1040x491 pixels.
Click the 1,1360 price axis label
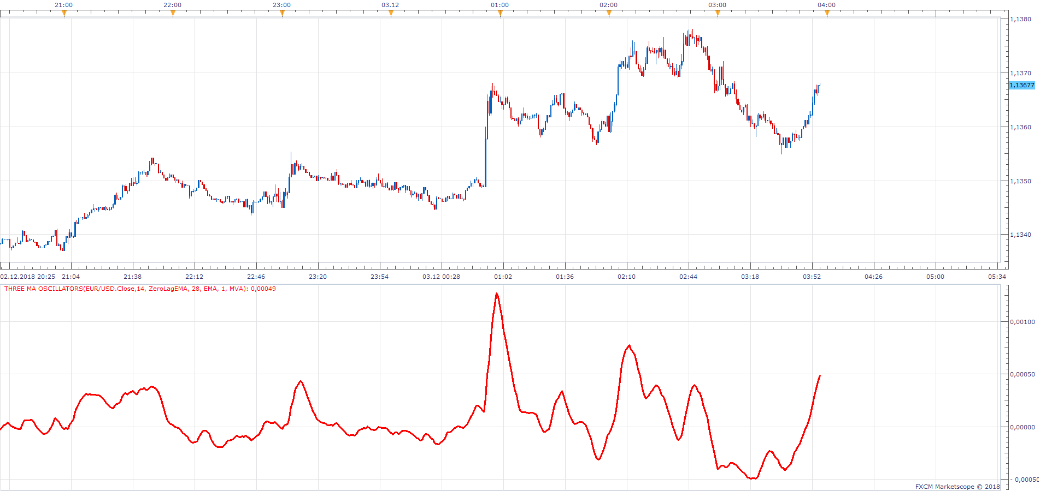pos(1020,127)
